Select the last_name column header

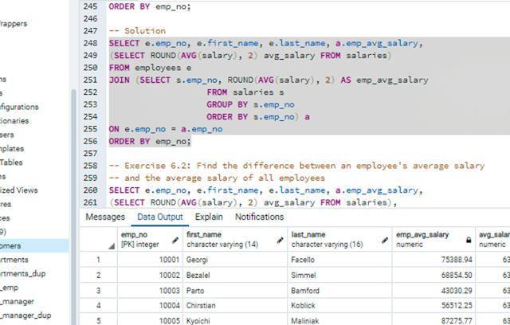340,239
